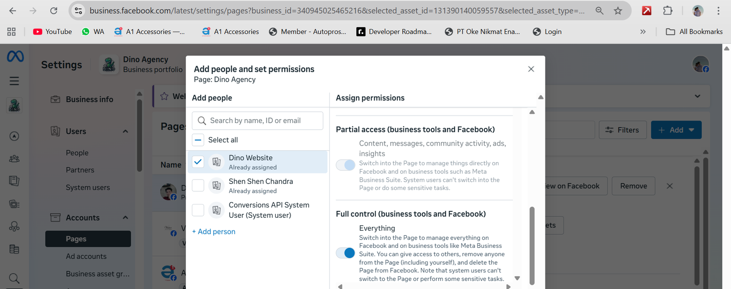Toggle the Select all checkbox
The height and width of the screenshot is (289, 731).
click(x=198, y=140)
